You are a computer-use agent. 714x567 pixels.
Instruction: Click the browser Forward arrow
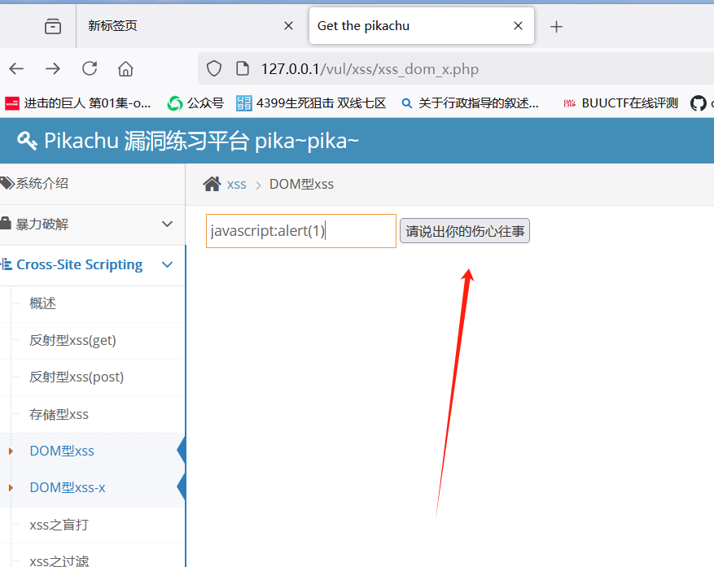coord(53,68)
